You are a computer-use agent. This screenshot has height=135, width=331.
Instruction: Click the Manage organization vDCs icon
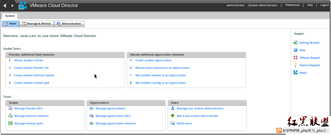click(x=91, y=116)
